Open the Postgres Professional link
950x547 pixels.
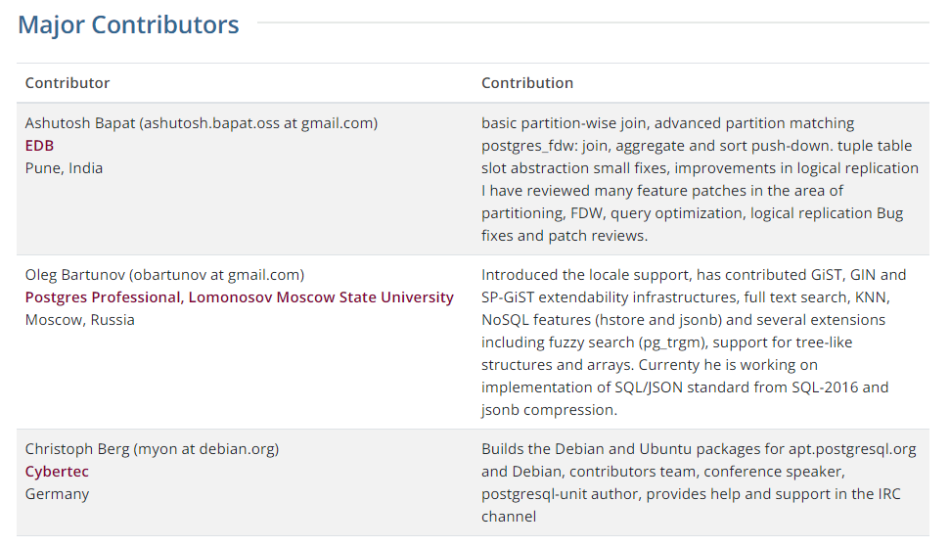[x=103, y=297]
